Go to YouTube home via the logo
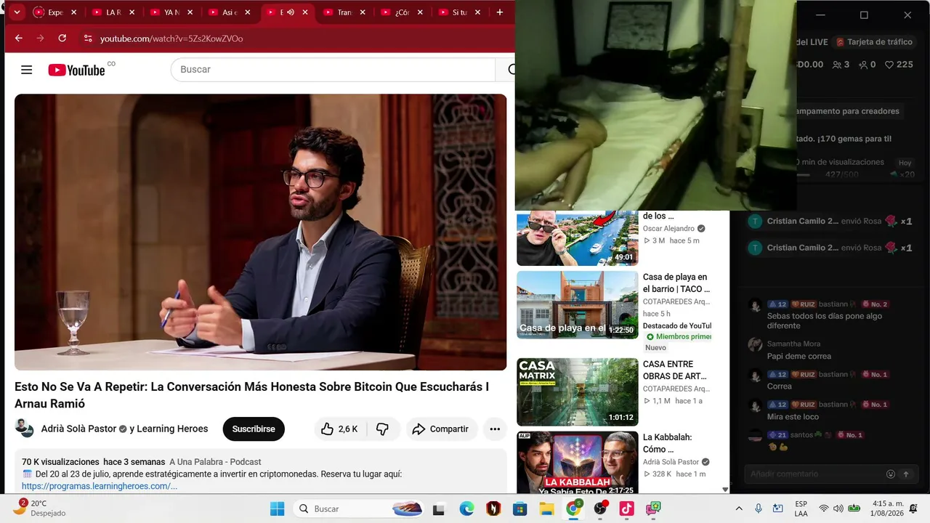This screenshot has height=523, width=930. pos(76,70)
